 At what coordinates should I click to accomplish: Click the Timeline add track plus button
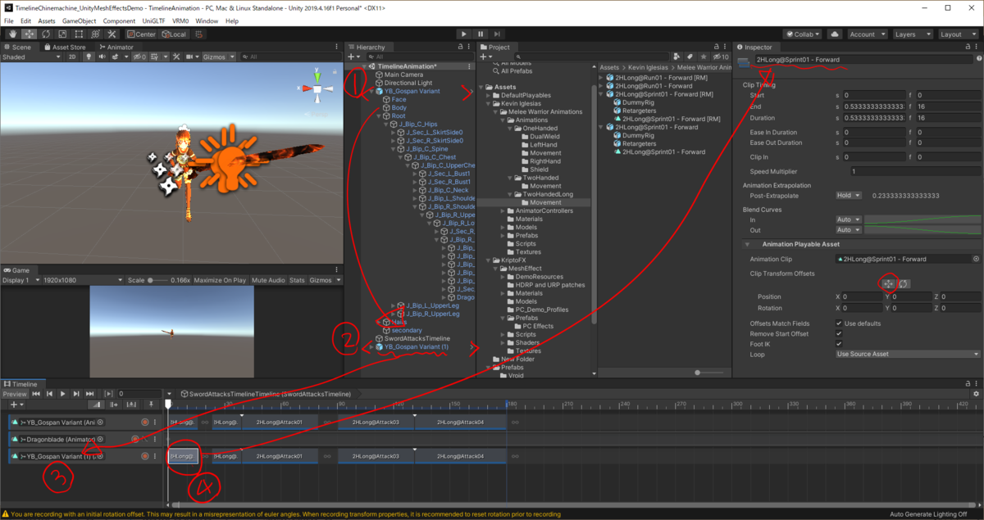[16, 405]
